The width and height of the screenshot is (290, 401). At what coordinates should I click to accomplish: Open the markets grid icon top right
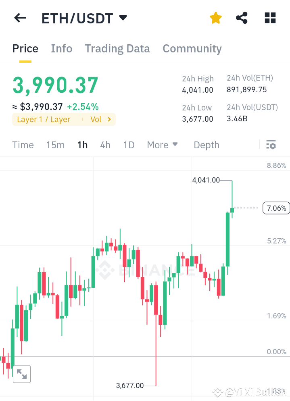pos(269,18)
